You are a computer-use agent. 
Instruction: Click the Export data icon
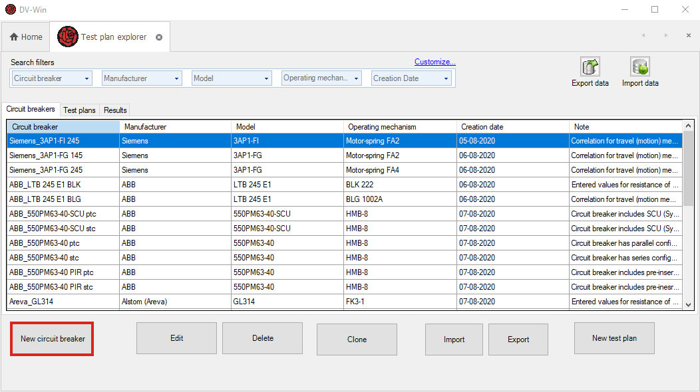click(x=590, y=67)
